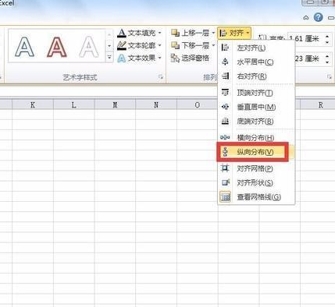This screenshot has height=307, width=335.
Task: Open the 选择窗格 selection pane
Action: pos(190,58)
